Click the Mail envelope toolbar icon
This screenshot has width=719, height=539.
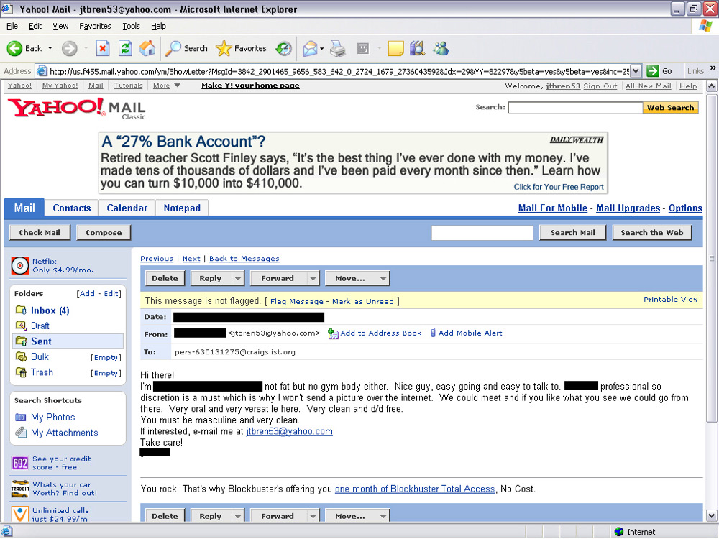[311, 48]
